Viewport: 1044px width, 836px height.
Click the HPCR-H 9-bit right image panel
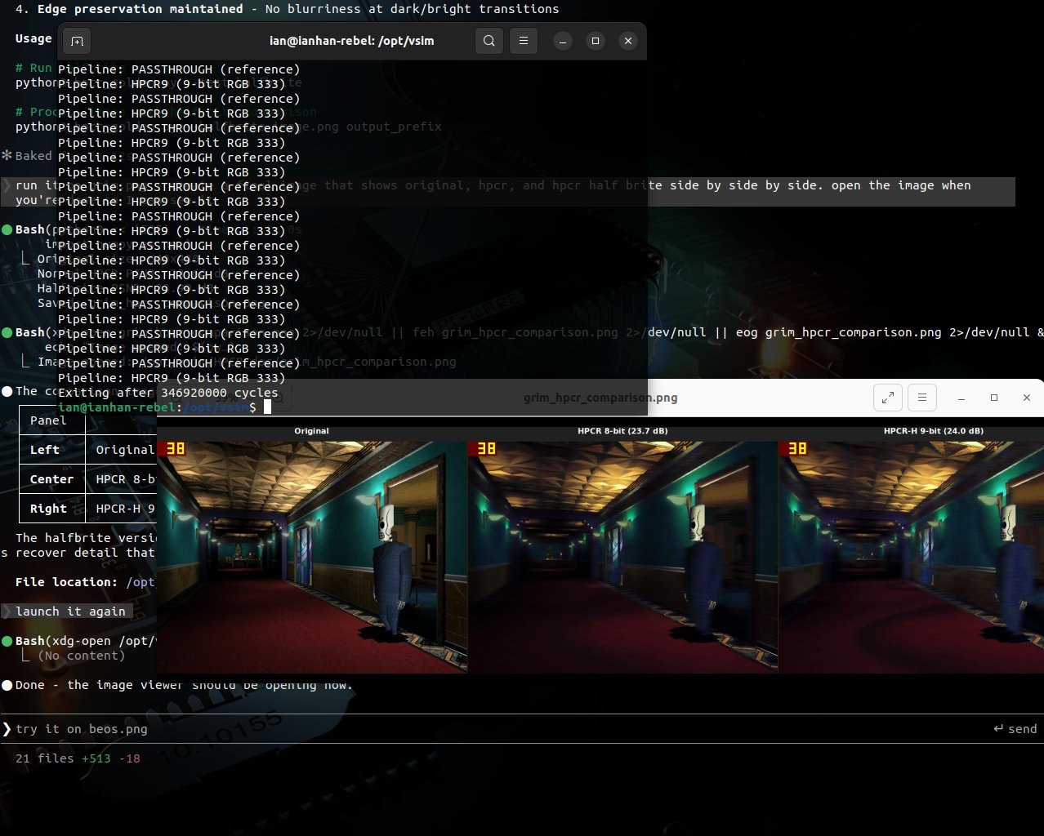pyautogui.click(x=911, y=555)
